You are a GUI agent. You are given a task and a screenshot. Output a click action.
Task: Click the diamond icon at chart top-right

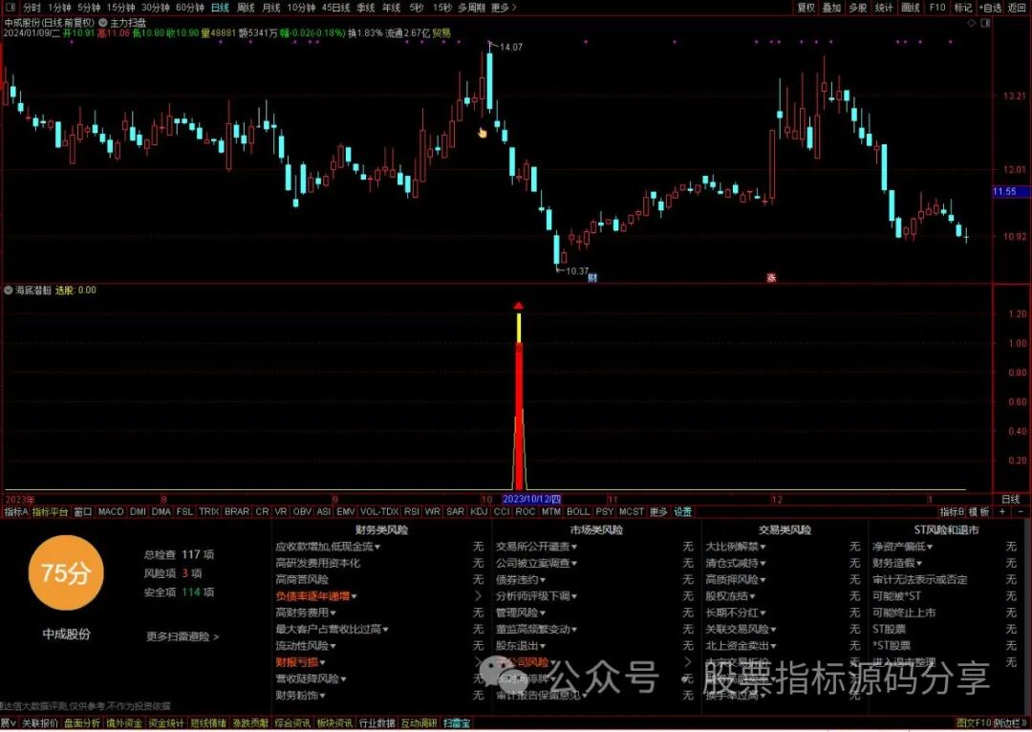pos(972,23)
